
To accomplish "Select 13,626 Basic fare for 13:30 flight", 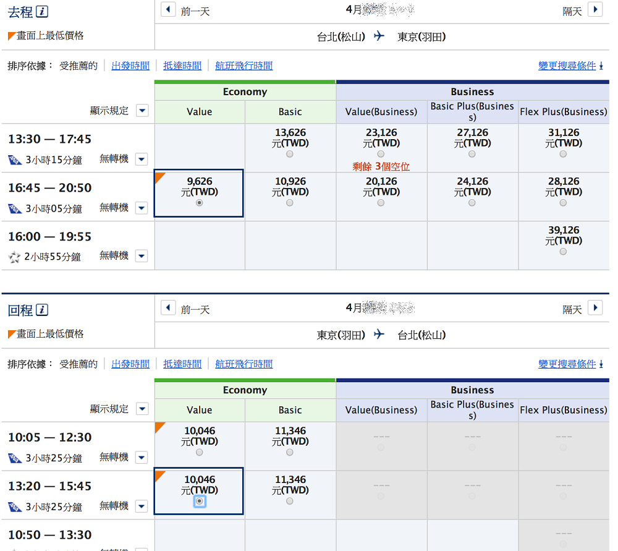I will (290, 154).
